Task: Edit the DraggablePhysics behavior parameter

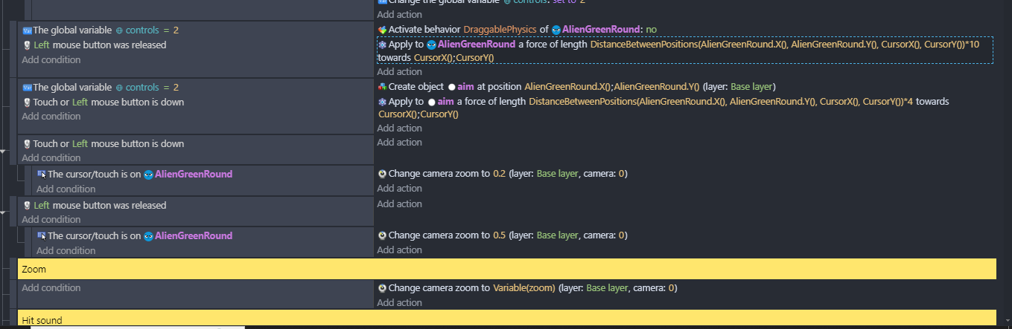Action: [498, 30]
